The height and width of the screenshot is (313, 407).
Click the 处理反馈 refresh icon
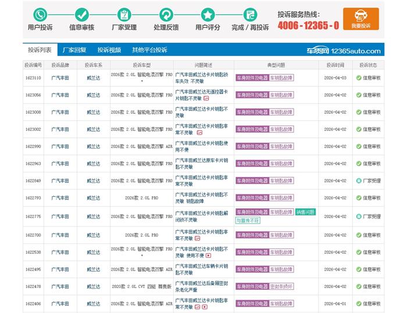click(x=166, y=15)
